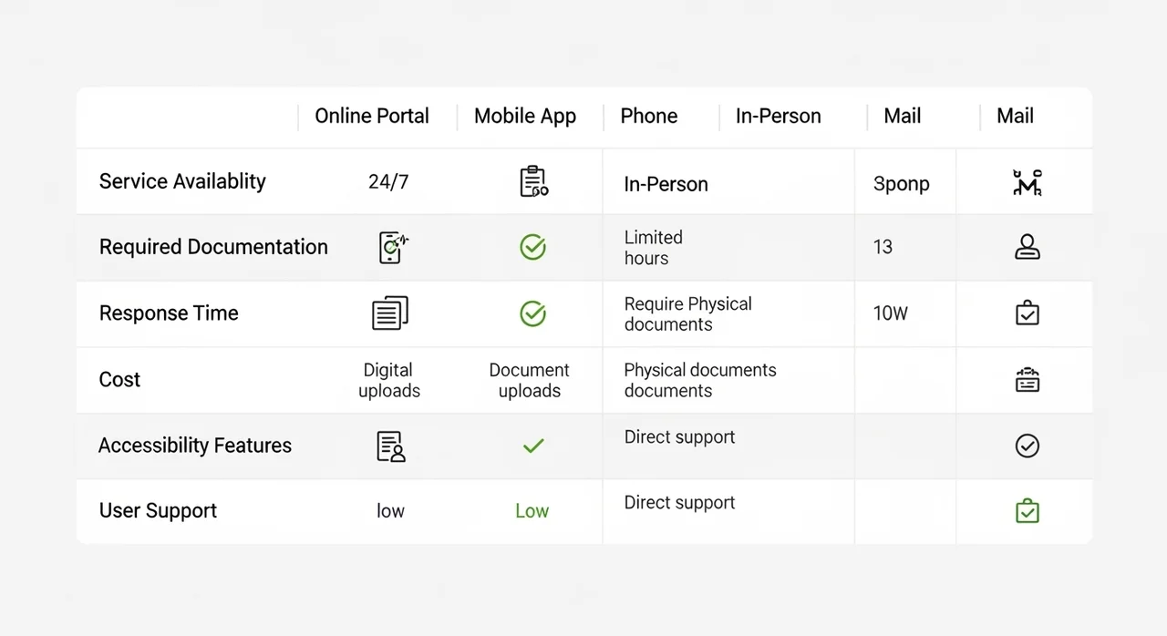Click the briefcase icon in the Cost row
The height and width of the screenshot is (636, 1167).
(x=1028, y=380)
